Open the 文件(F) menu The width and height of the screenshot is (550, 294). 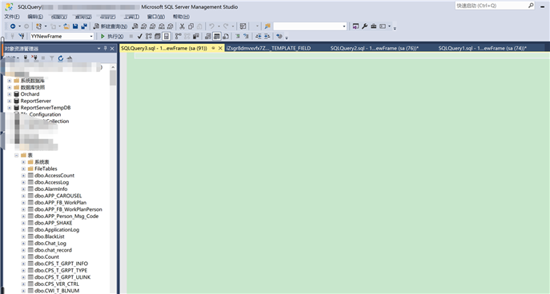pyautogui.click(x=12, y=17)
